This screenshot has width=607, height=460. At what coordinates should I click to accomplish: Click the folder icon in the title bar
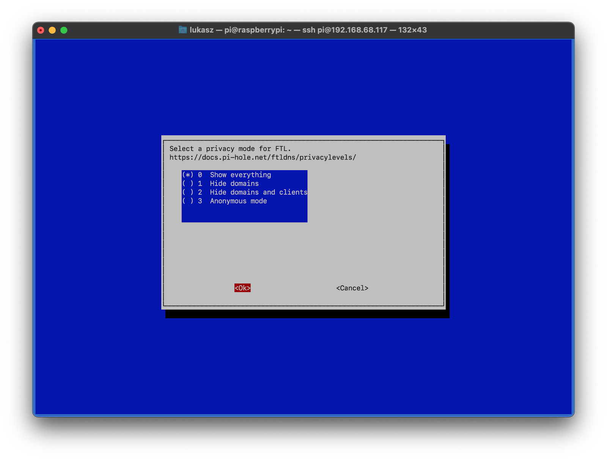183,30
